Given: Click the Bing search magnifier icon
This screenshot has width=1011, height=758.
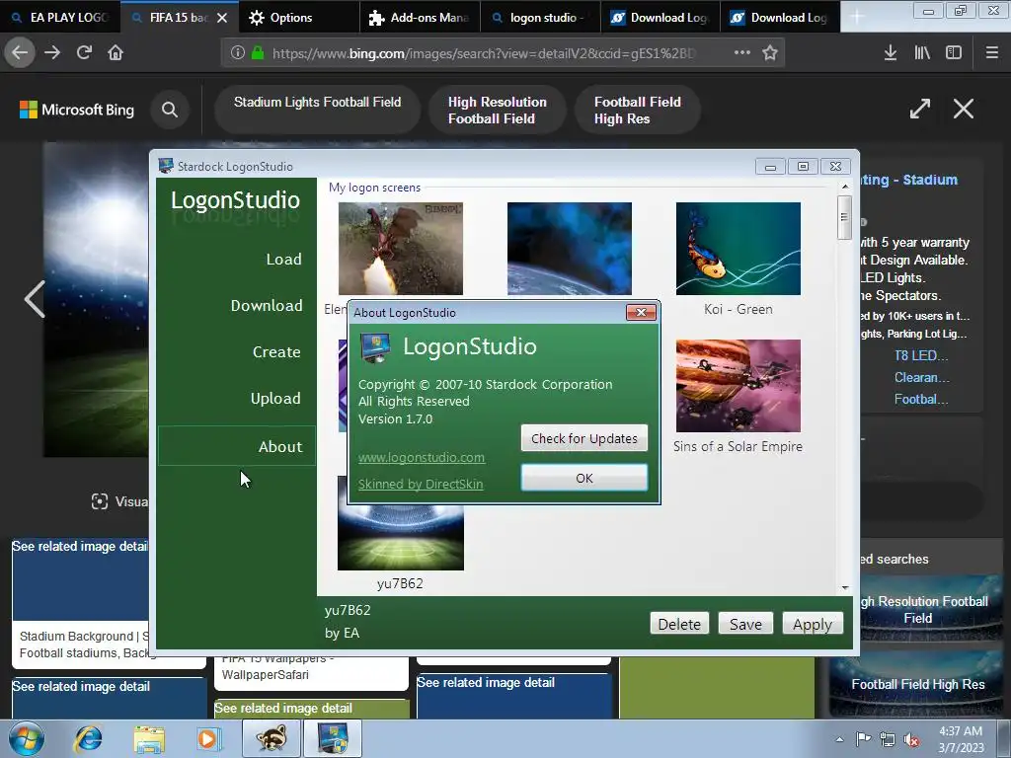Looking at the screenshot, I should (170, 110).
